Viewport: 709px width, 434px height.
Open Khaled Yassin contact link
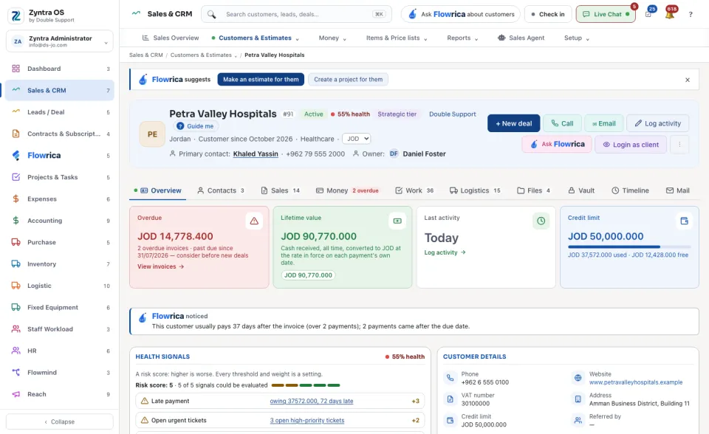point(256,154)
